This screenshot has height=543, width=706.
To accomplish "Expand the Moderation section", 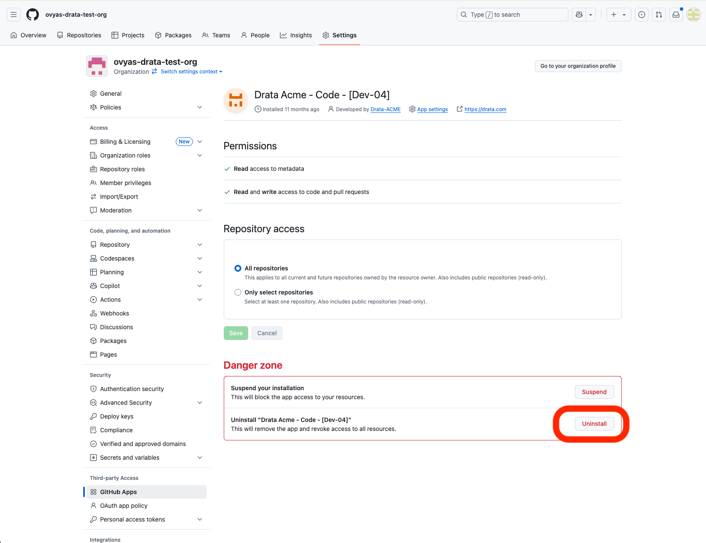I will click(200, 210).
